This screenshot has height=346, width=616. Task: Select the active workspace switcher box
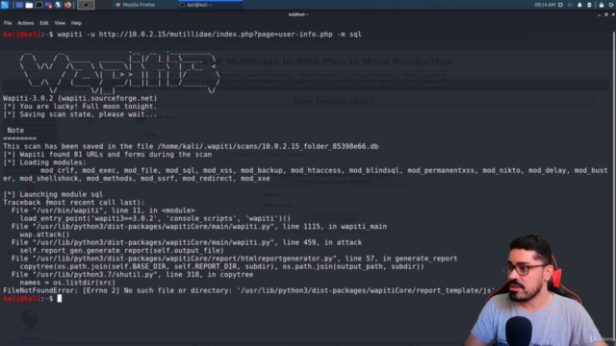pos(86,5)
